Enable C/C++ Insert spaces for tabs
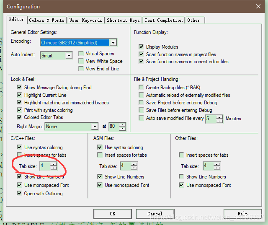The width and height of the screenshot is (268, 225). point(19,155)
